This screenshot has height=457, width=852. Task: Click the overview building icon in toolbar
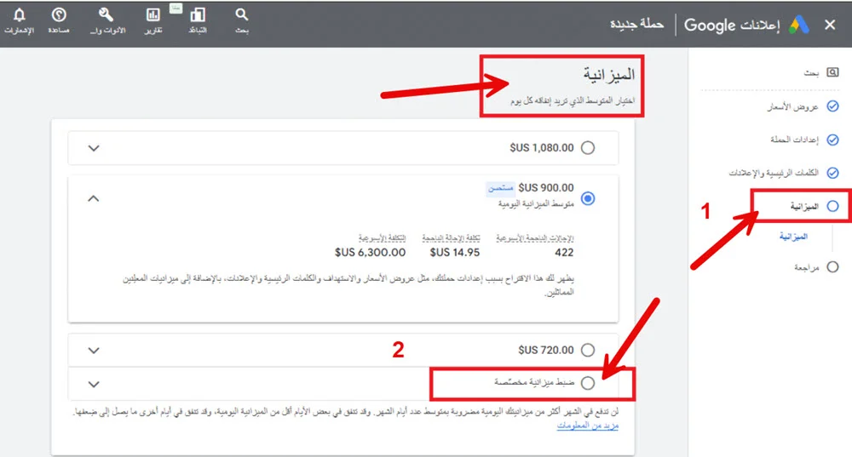[198, 15]
